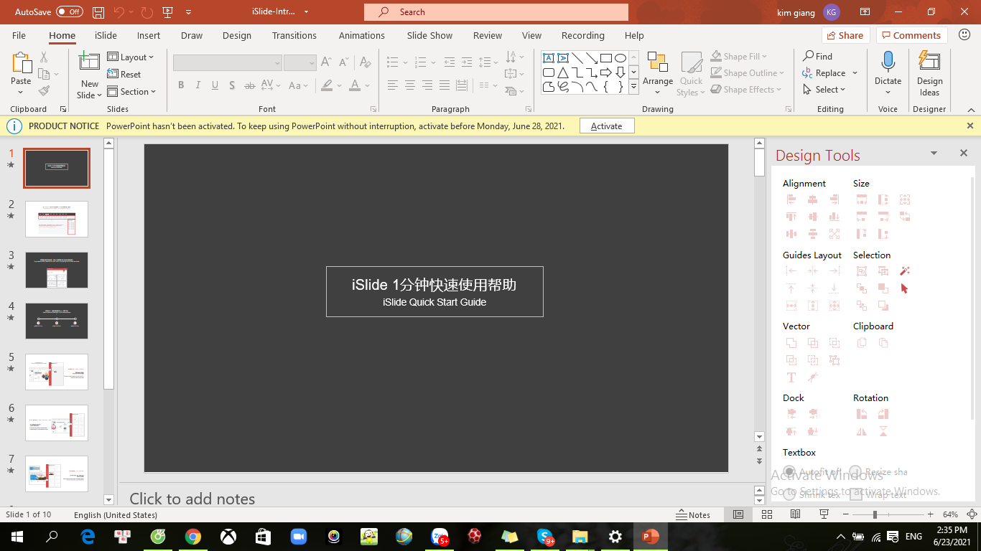Open the File menu

coord(19,35)
